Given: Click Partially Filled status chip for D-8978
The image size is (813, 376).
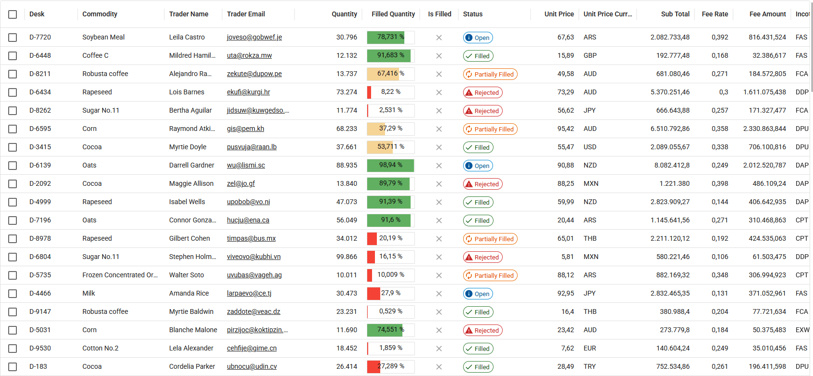Looking at the screenshot, I should (490, 239).
